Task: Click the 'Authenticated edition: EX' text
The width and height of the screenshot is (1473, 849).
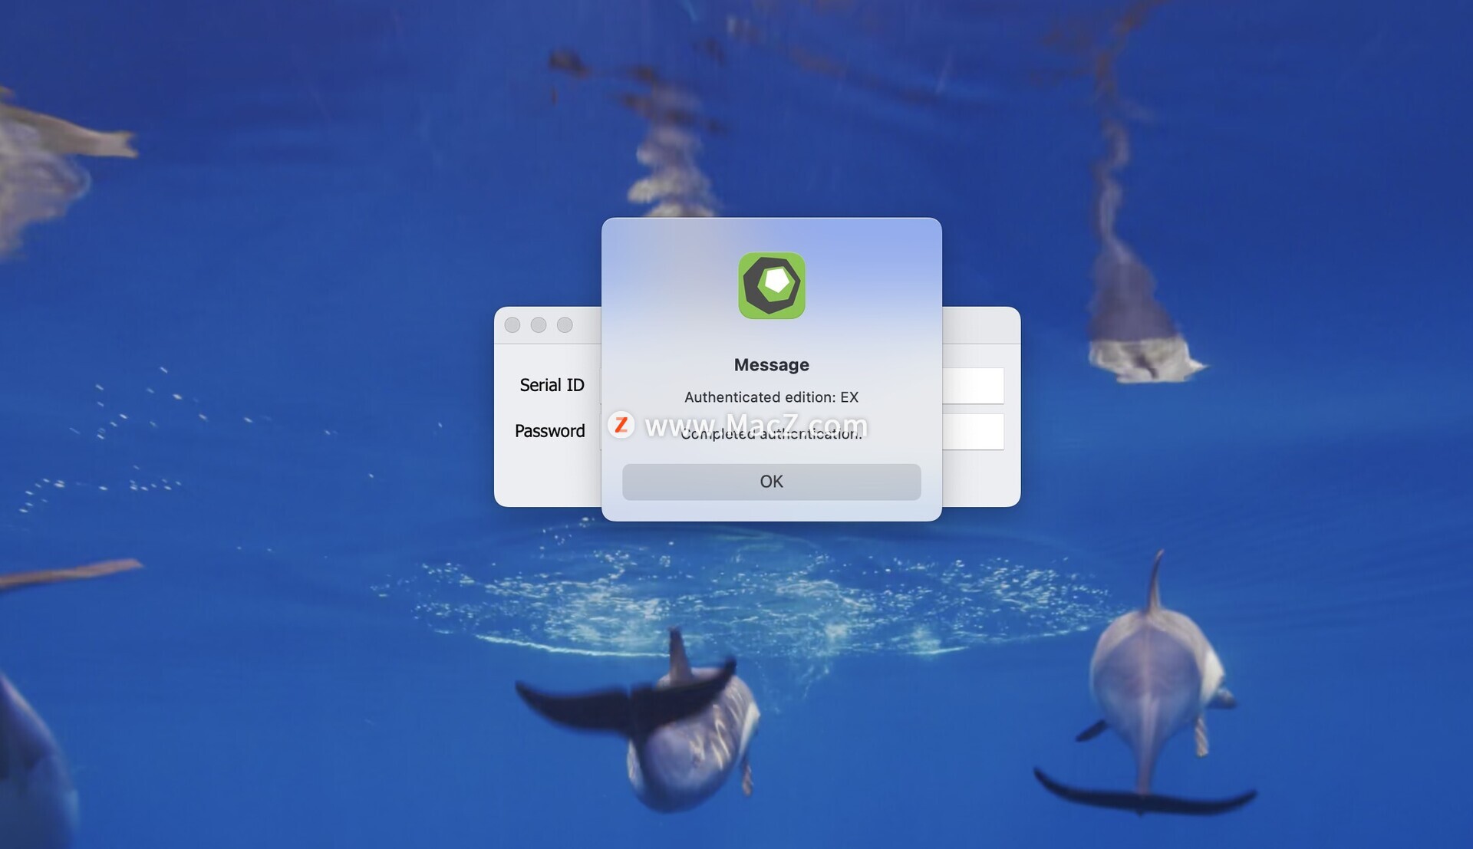Action: click(x=771, y=397)
